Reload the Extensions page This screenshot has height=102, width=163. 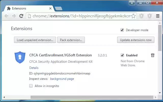click(x=21, y=16)
